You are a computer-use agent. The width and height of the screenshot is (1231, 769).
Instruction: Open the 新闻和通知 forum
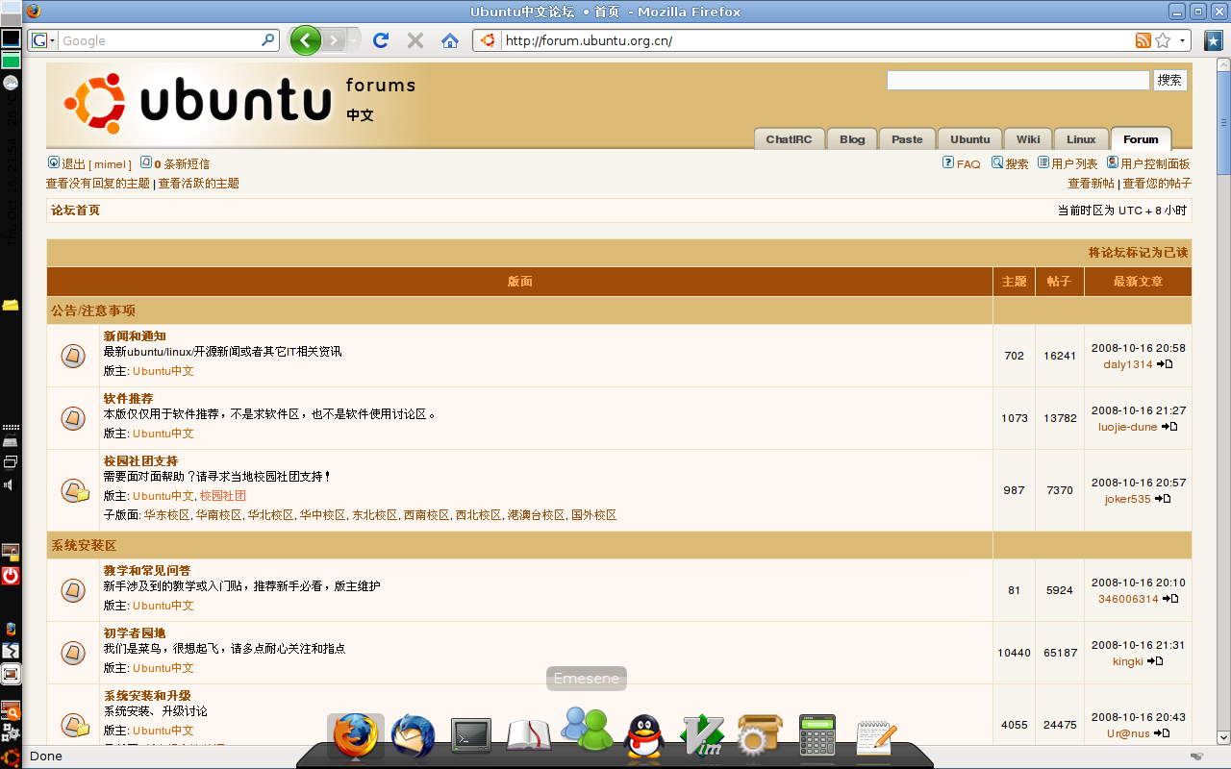tap(135, 336)
